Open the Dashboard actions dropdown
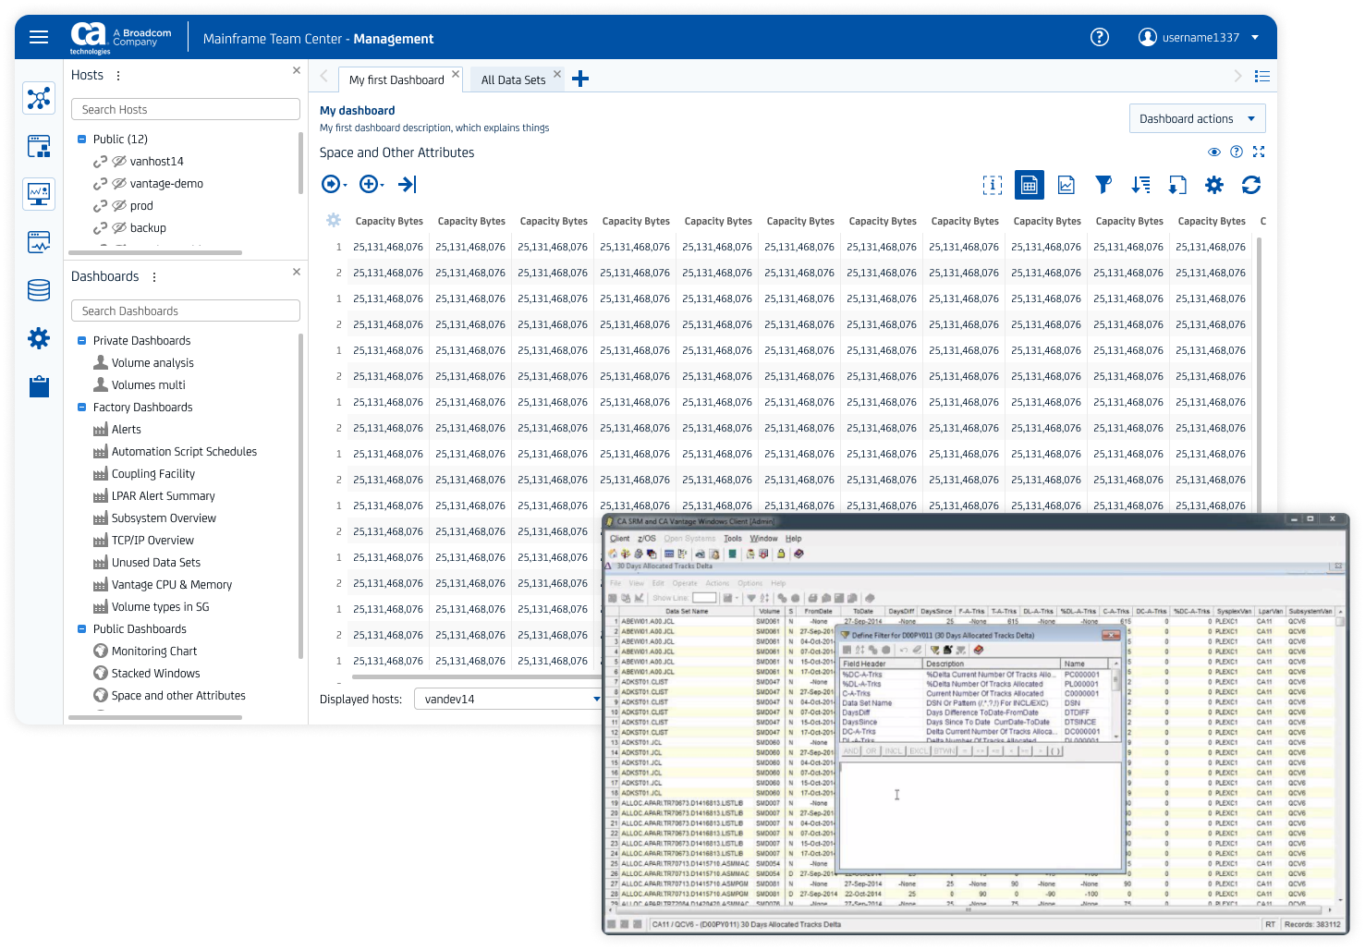 (1197, 118)
